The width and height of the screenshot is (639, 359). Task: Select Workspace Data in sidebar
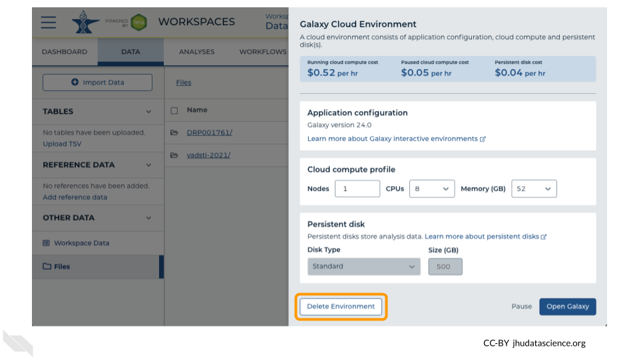click(x=98, y=243)
